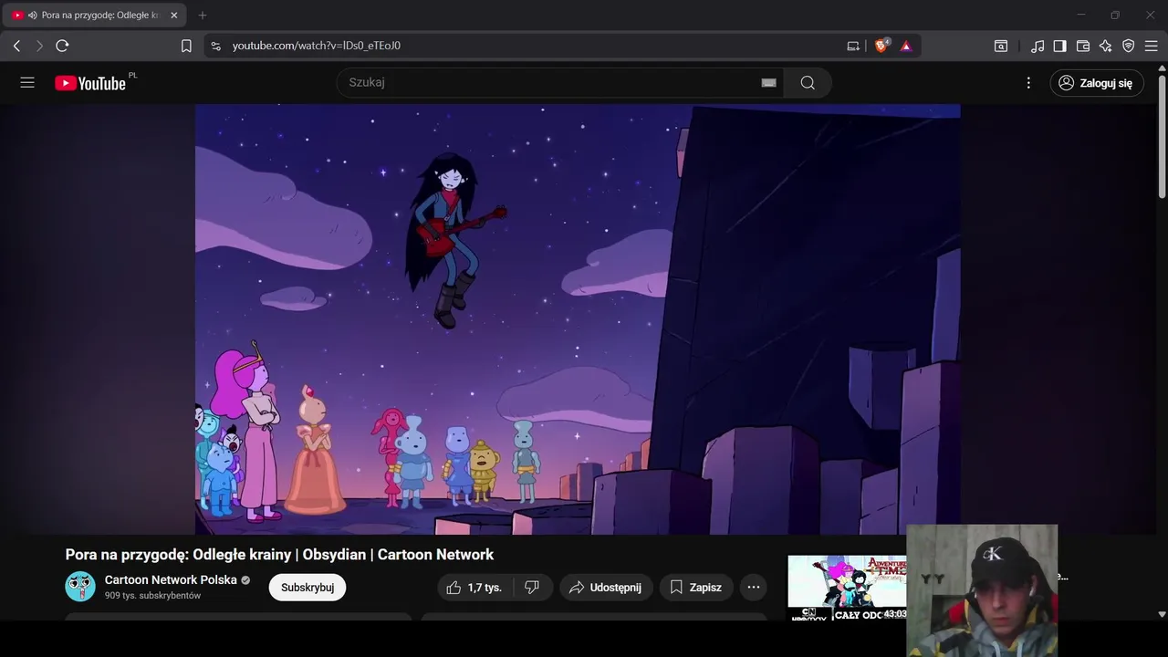
Task: Click the Zaloguj się button
Action: pos(1097,82)
